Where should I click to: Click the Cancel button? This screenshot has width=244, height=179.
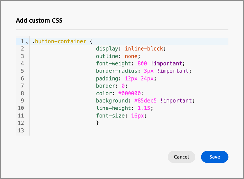181,157
